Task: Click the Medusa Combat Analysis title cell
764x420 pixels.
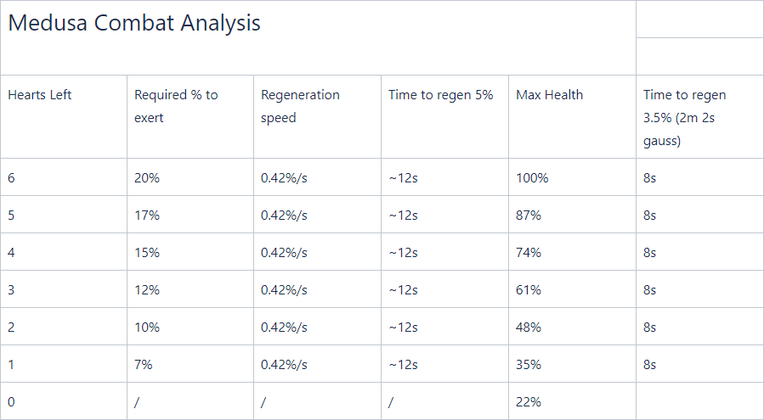Action: tap(318, 37)
